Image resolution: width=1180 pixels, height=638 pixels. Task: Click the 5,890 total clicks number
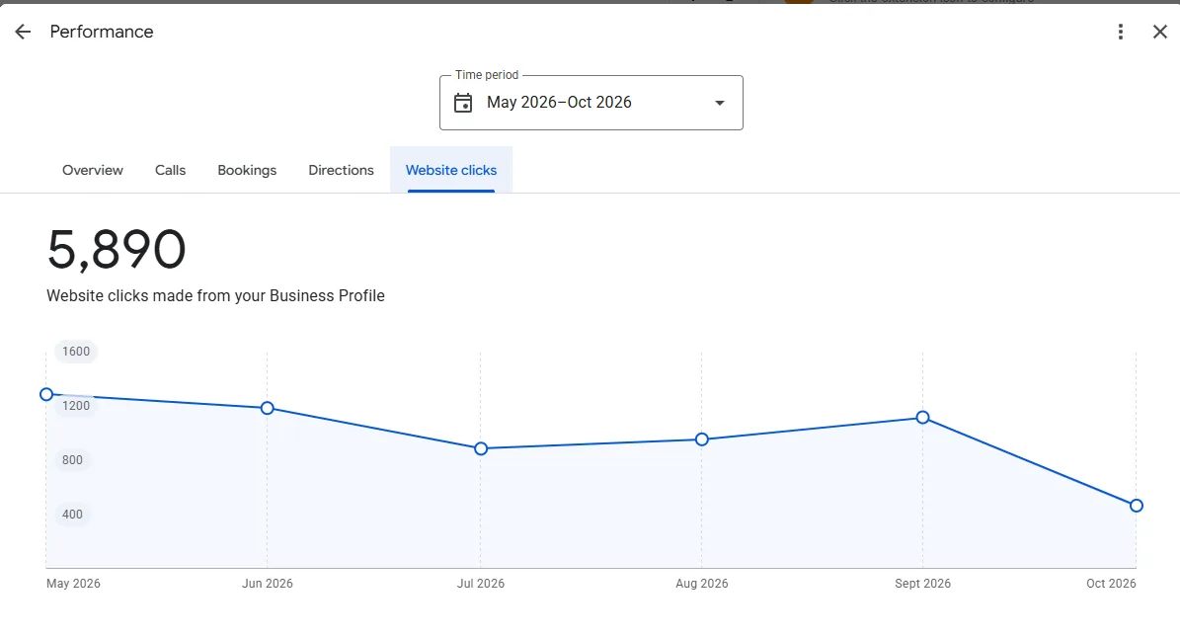(x=116, y=250)
